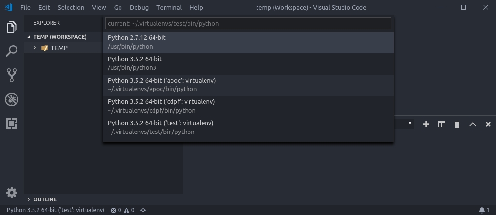Maximize the panel with up chevron
Screen dimensions: 496x215
pyautogui.click(x=473, y=124)
